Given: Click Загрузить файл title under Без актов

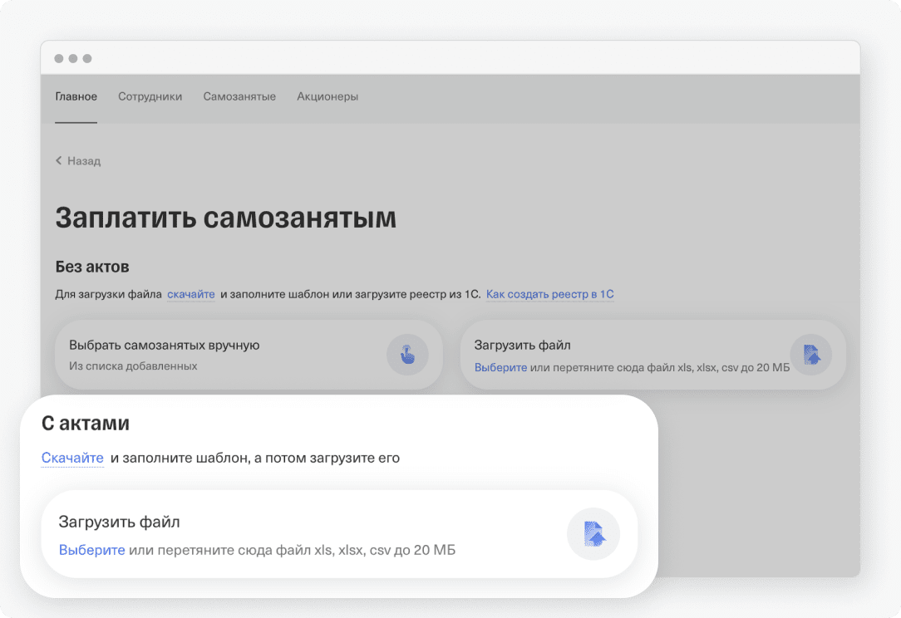Looking at the screenshot, I should coord(522,345).
